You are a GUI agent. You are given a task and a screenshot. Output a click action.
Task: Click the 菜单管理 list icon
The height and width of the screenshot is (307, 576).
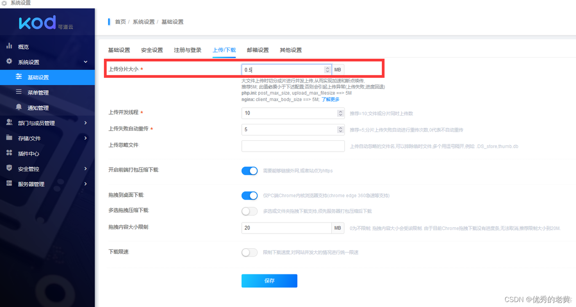pos(19,92)
